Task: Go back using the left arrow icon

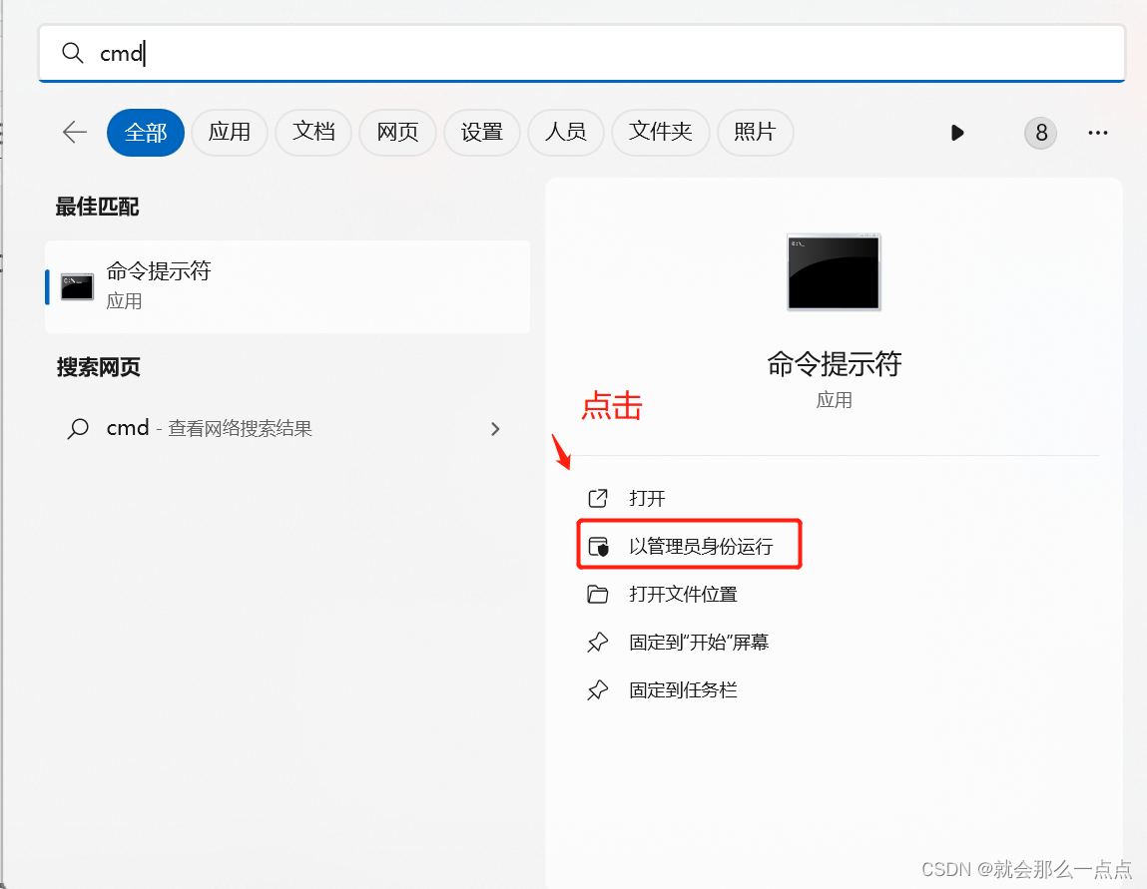Action: (x=75, y=133)
